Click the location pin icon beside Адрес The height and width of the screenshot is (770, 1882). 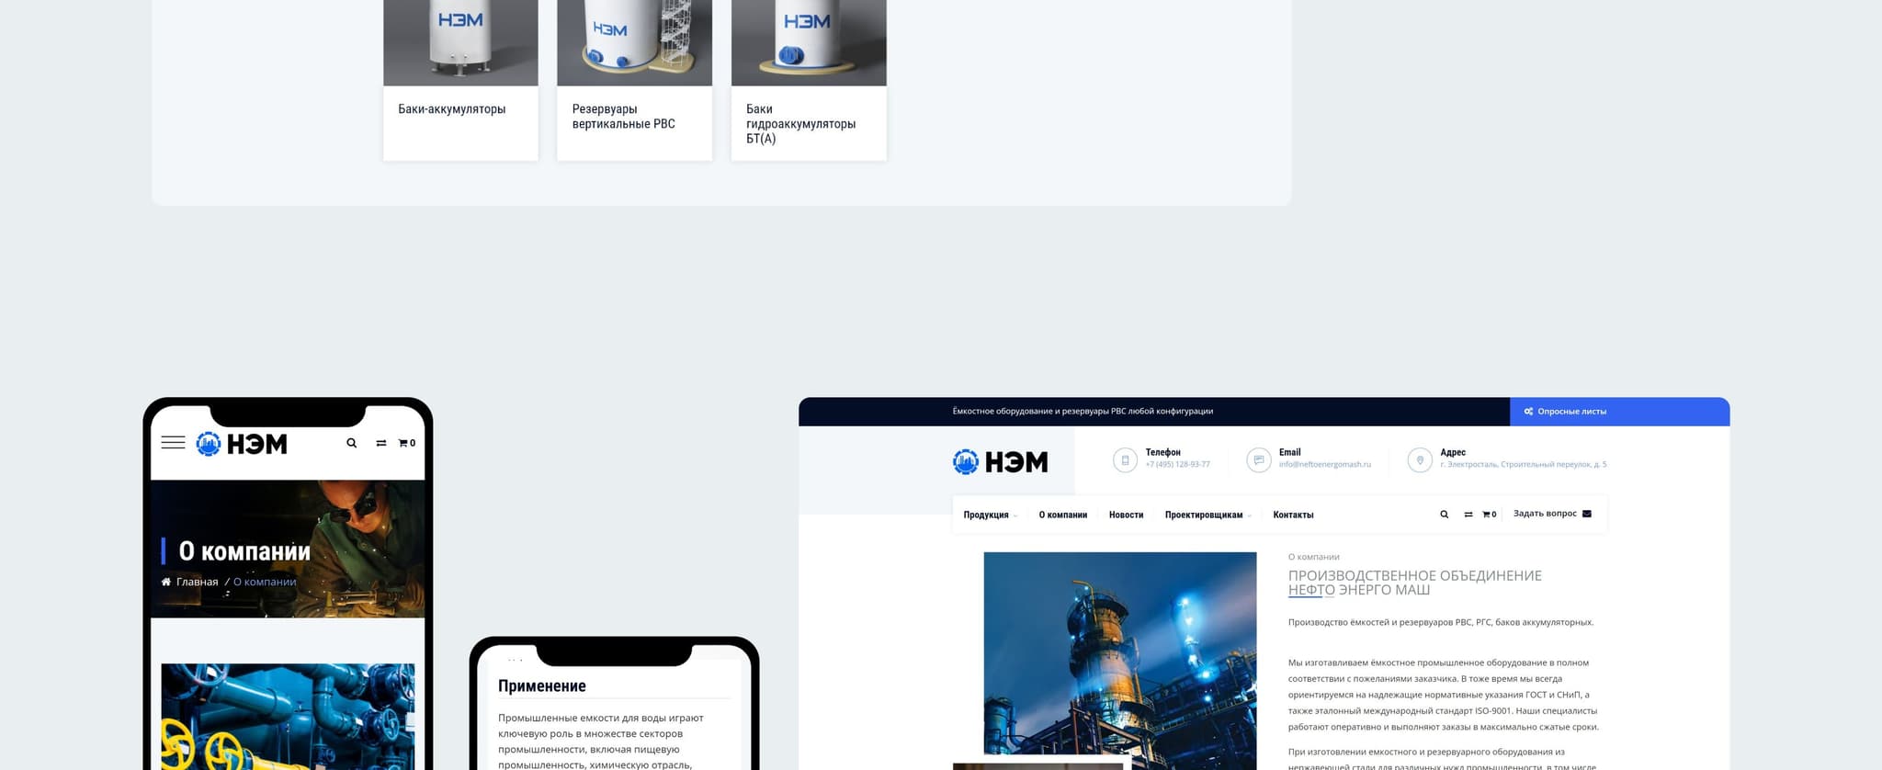(1420, 459)
